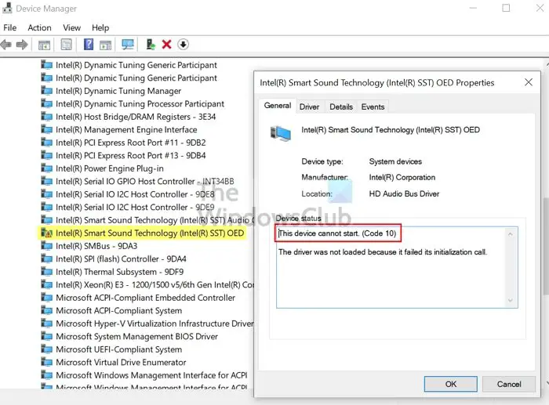Click device icon beside Intel(R) Dynamic Tuning Processor Participant
549x405 pixels.
pos(46,103)
